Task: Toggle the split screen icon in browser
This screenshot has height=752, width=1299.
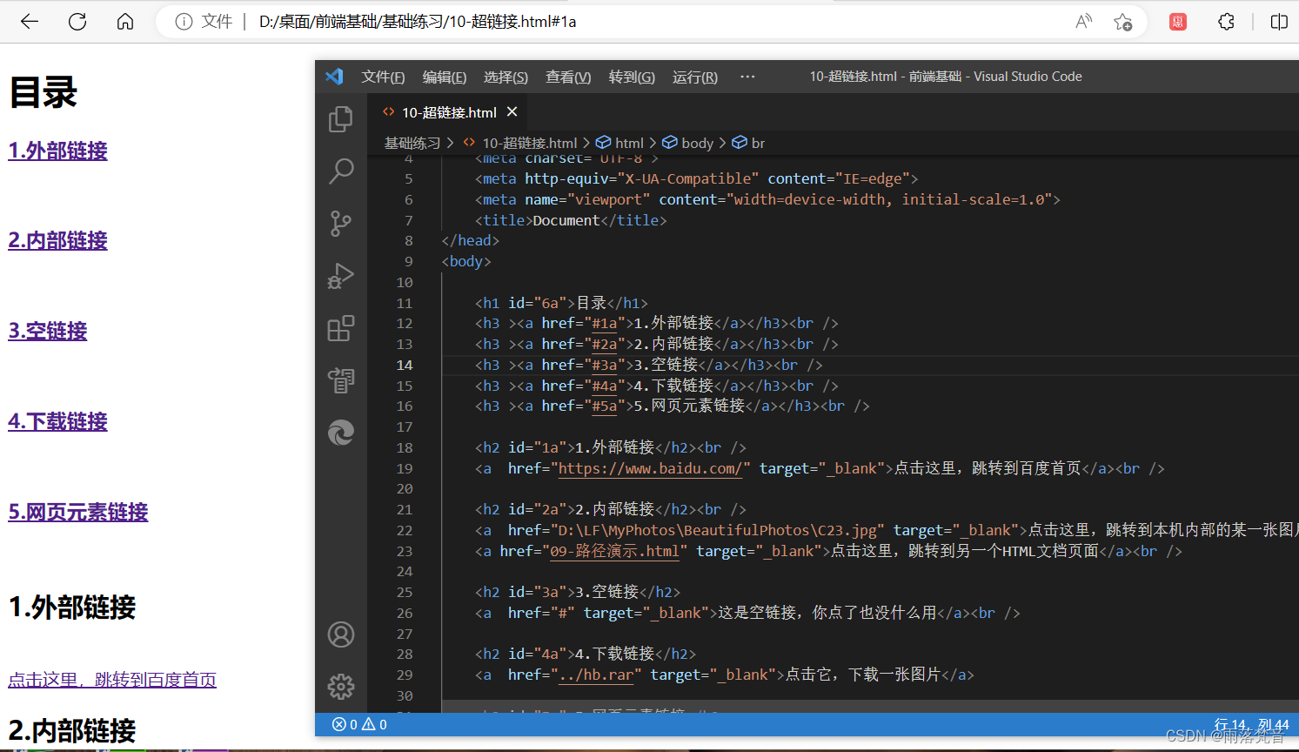Action: point(1279,22)
